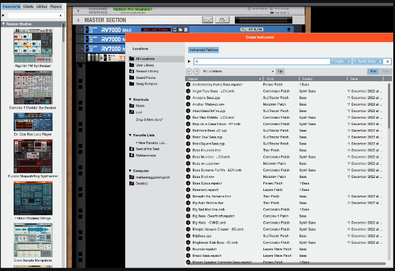Open the Algorithm FM Synthesizer device
The width and height of the screenshot is (395, 271).
tap(33, 46)
